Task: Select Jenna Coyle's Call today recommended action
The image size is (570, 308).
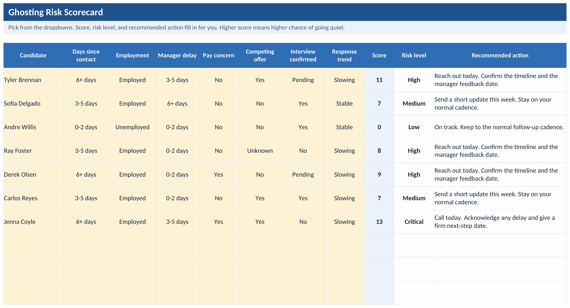Action: 500,222
